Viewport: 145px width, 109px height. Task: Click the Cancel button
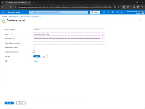[21, 103]
